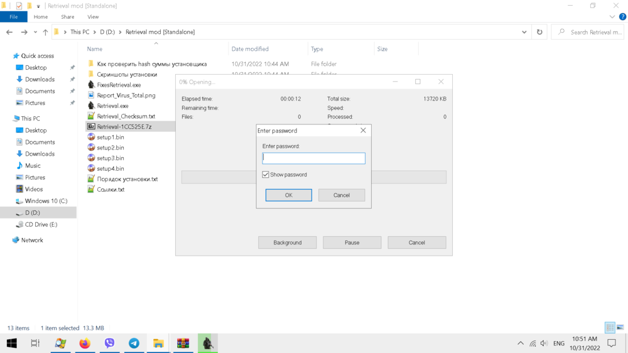Select the setup1.bin file icon
The width and height of the screenshot is (628, 353).
(91, 137)
